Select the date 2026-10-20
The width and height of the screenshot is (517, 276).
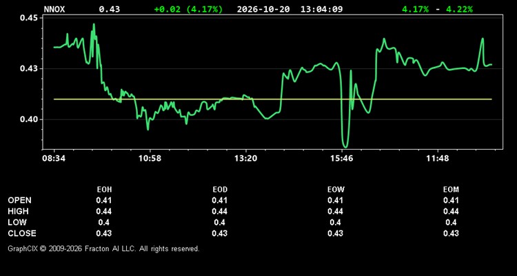pyautogui.click(x=263, y=9)
